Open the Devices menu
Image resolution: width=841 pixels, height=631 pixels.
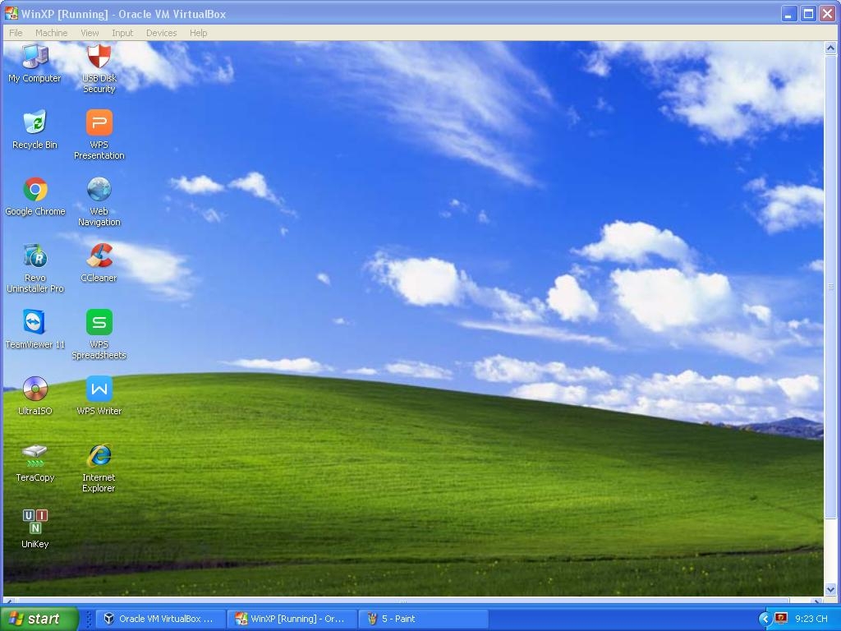pyautogui.click(x=161, y=33)
